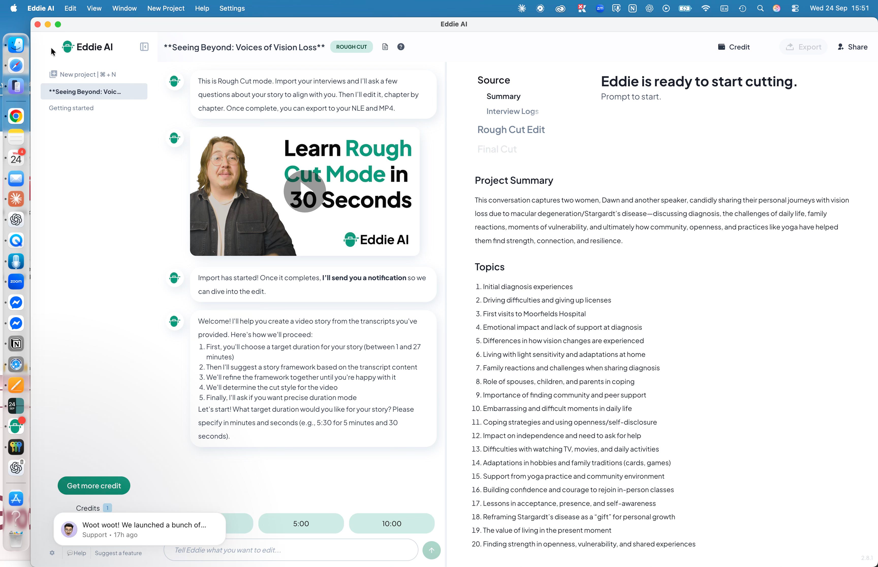The image size is (878, 567).
Task: Click the settings gear at sidebar bottom
Action: click(x=52, y=553)
